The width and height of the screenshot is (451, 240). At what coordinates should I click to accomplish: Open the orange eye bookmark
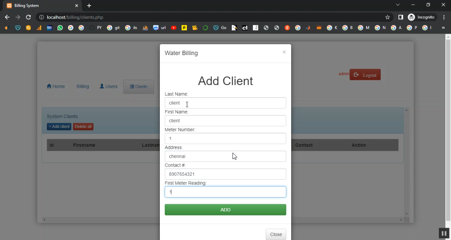click(319, 28)
